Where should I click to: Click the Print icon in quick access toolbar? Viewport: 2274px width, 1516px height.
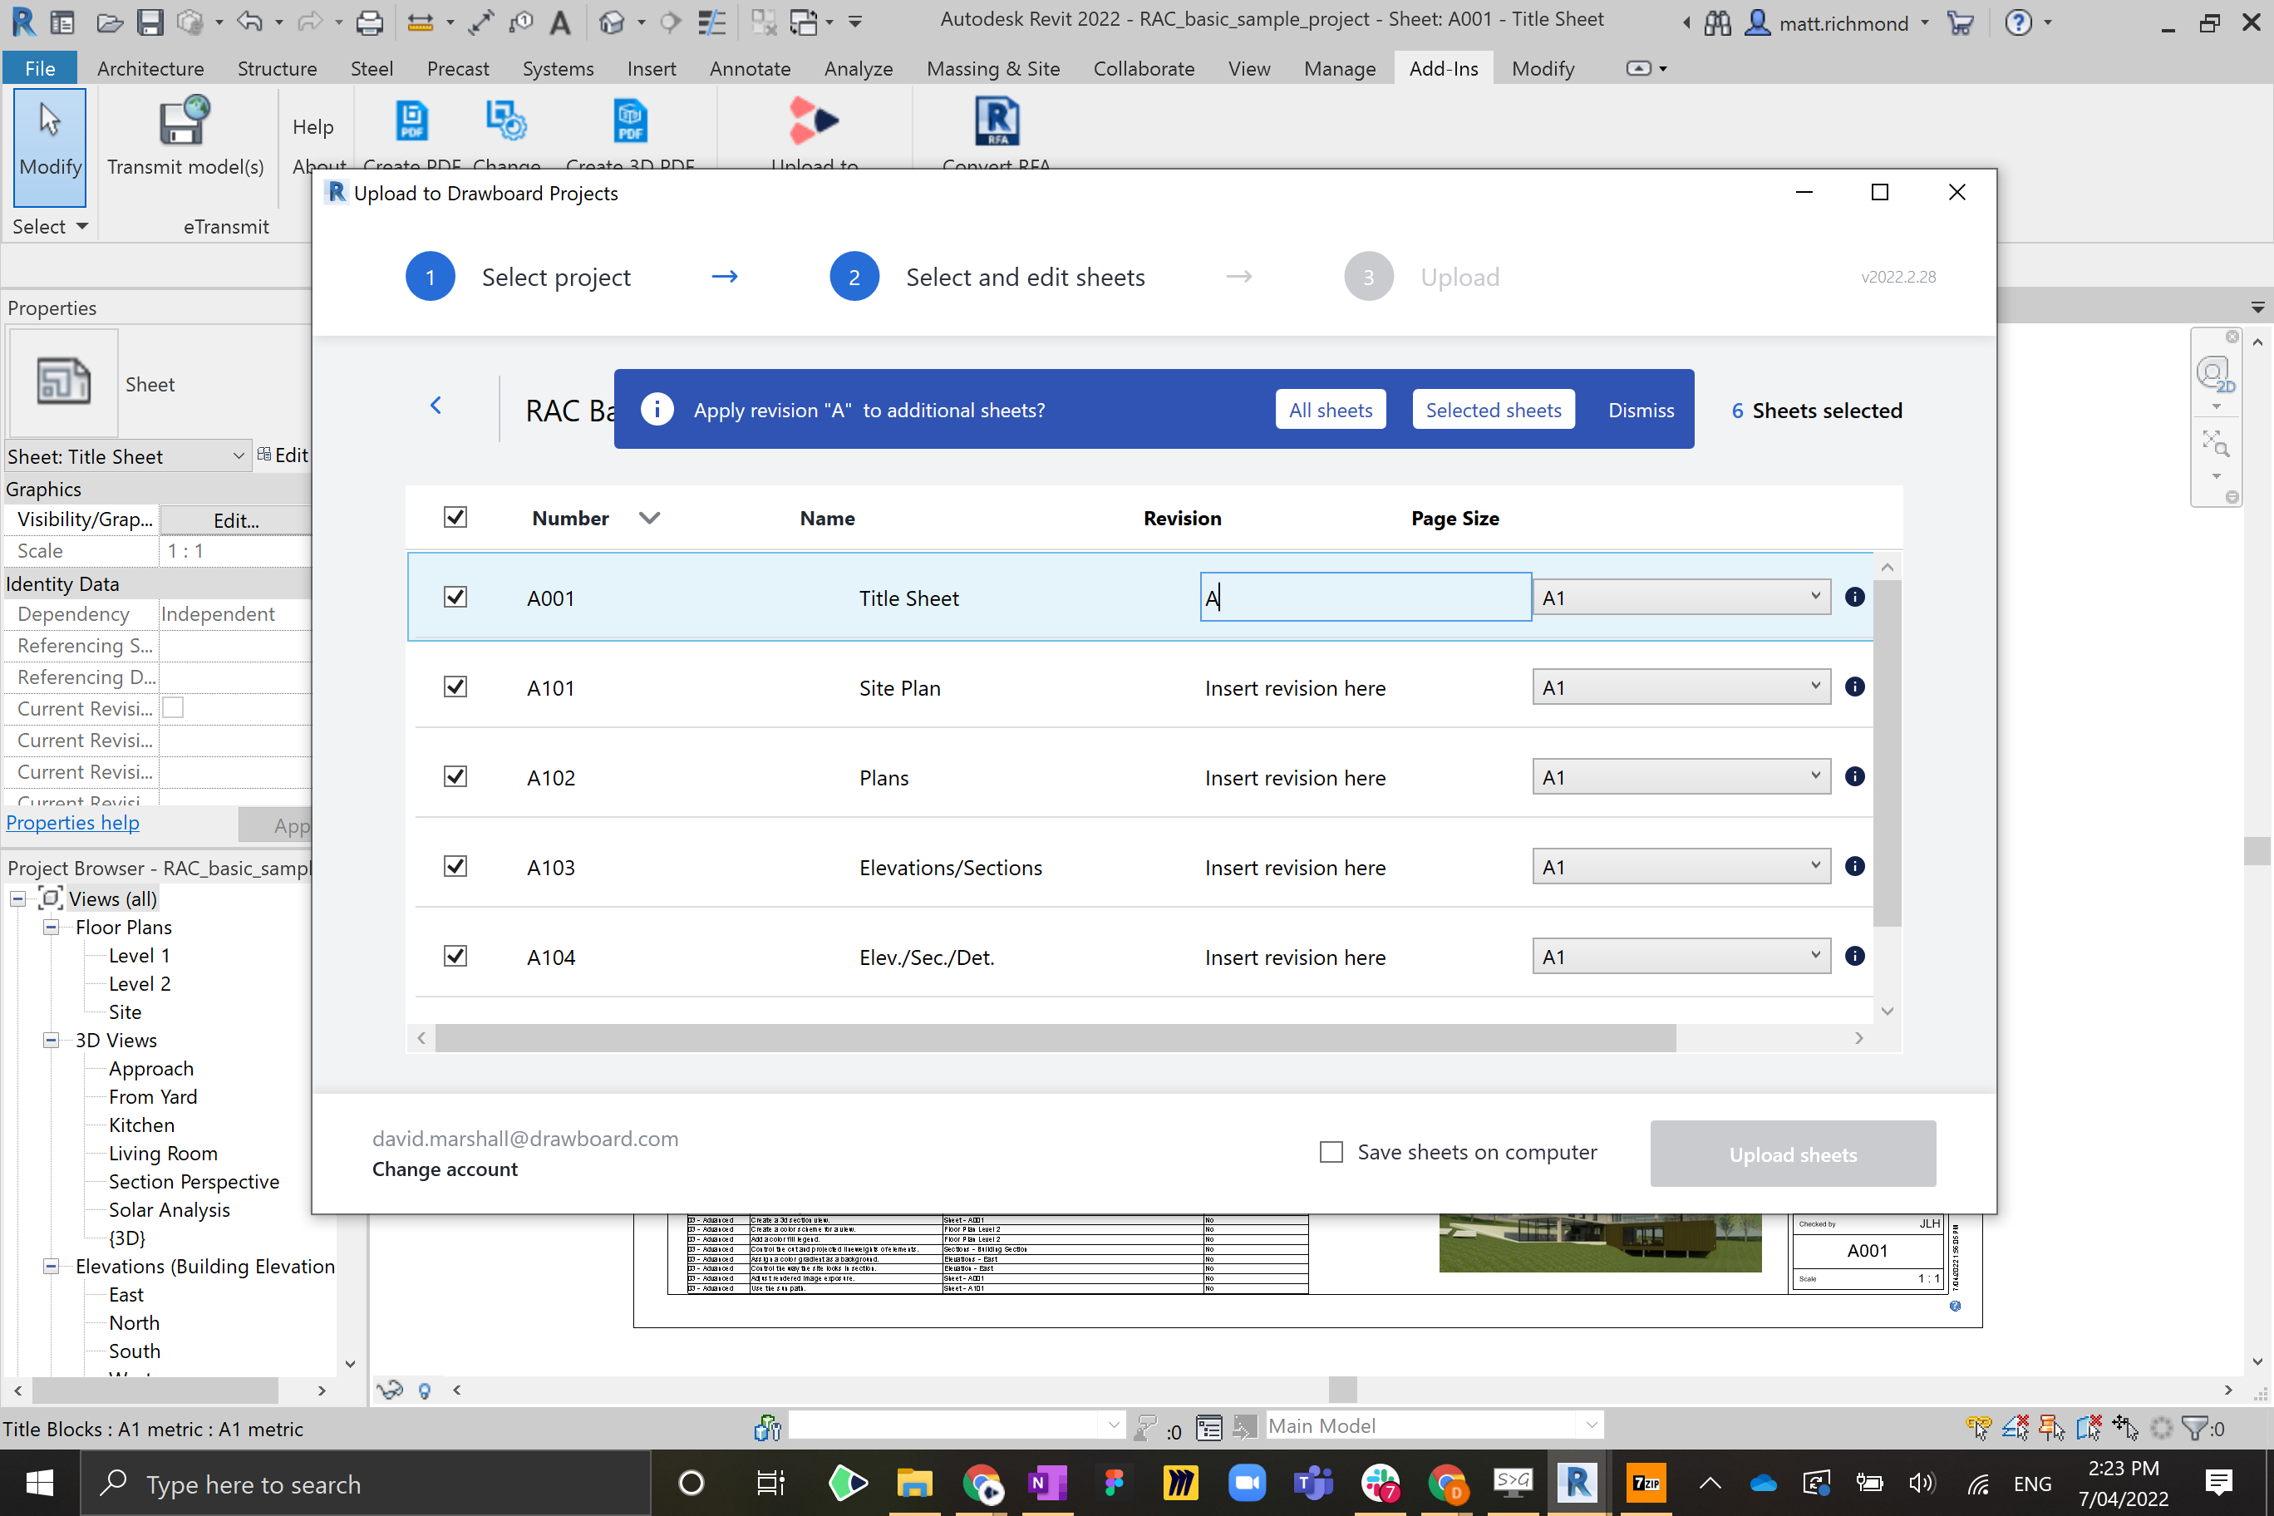369,22
